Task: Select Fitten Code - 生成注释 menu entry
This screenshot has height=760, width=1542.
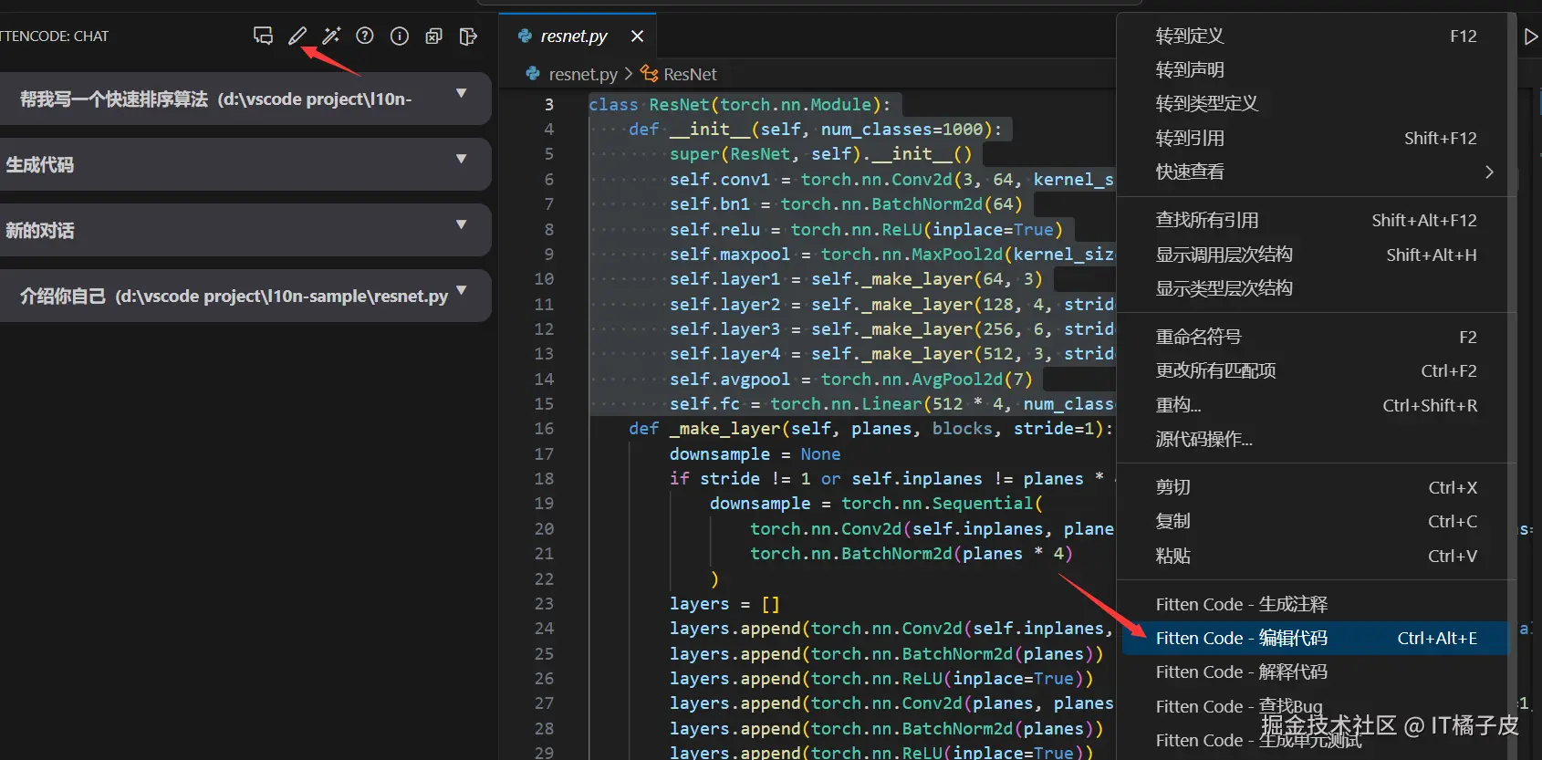Action: (x=1316, y=604)
